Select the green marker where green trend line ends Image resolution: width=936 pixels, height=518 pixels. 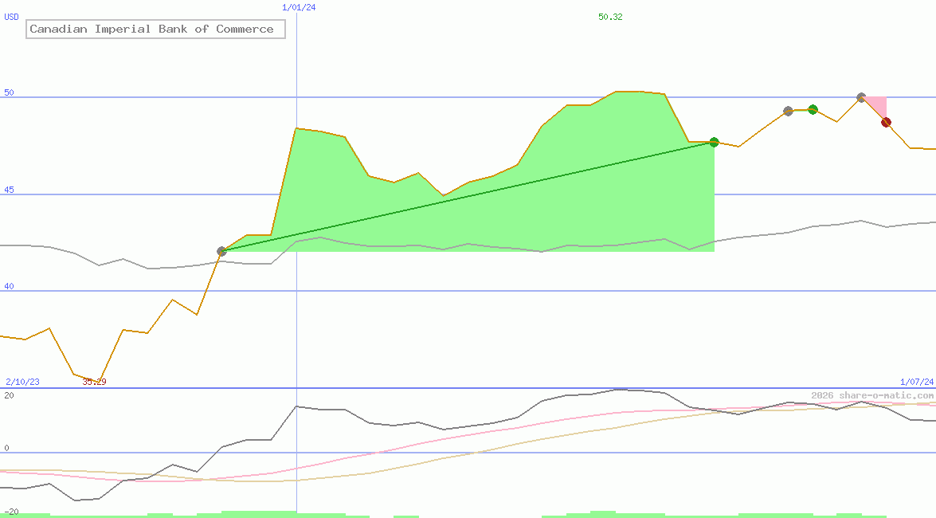click(714, 142)
